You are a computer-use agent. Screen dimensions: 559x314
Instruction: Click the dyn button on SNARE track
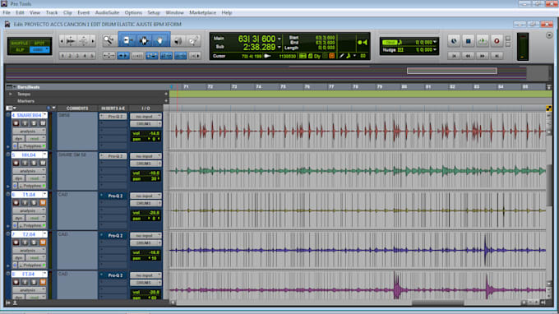pyautogui.click(x=19, y=139)
